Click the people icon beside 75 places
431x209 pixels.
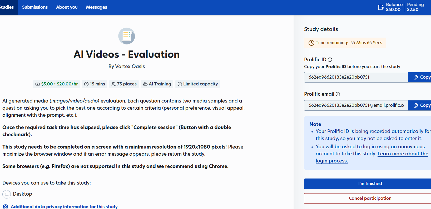(114, 84)
